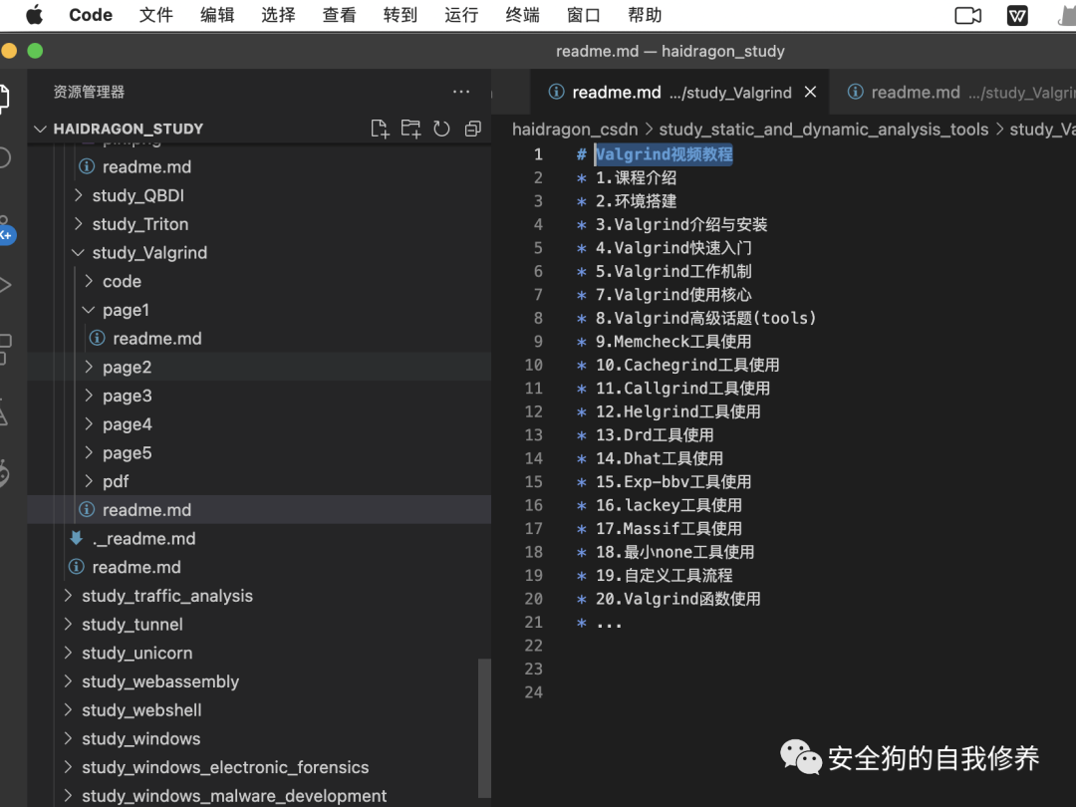Close the active readme.md editor tab
The width and height of the screenshot is (1076, 807).
click(810, 92)
